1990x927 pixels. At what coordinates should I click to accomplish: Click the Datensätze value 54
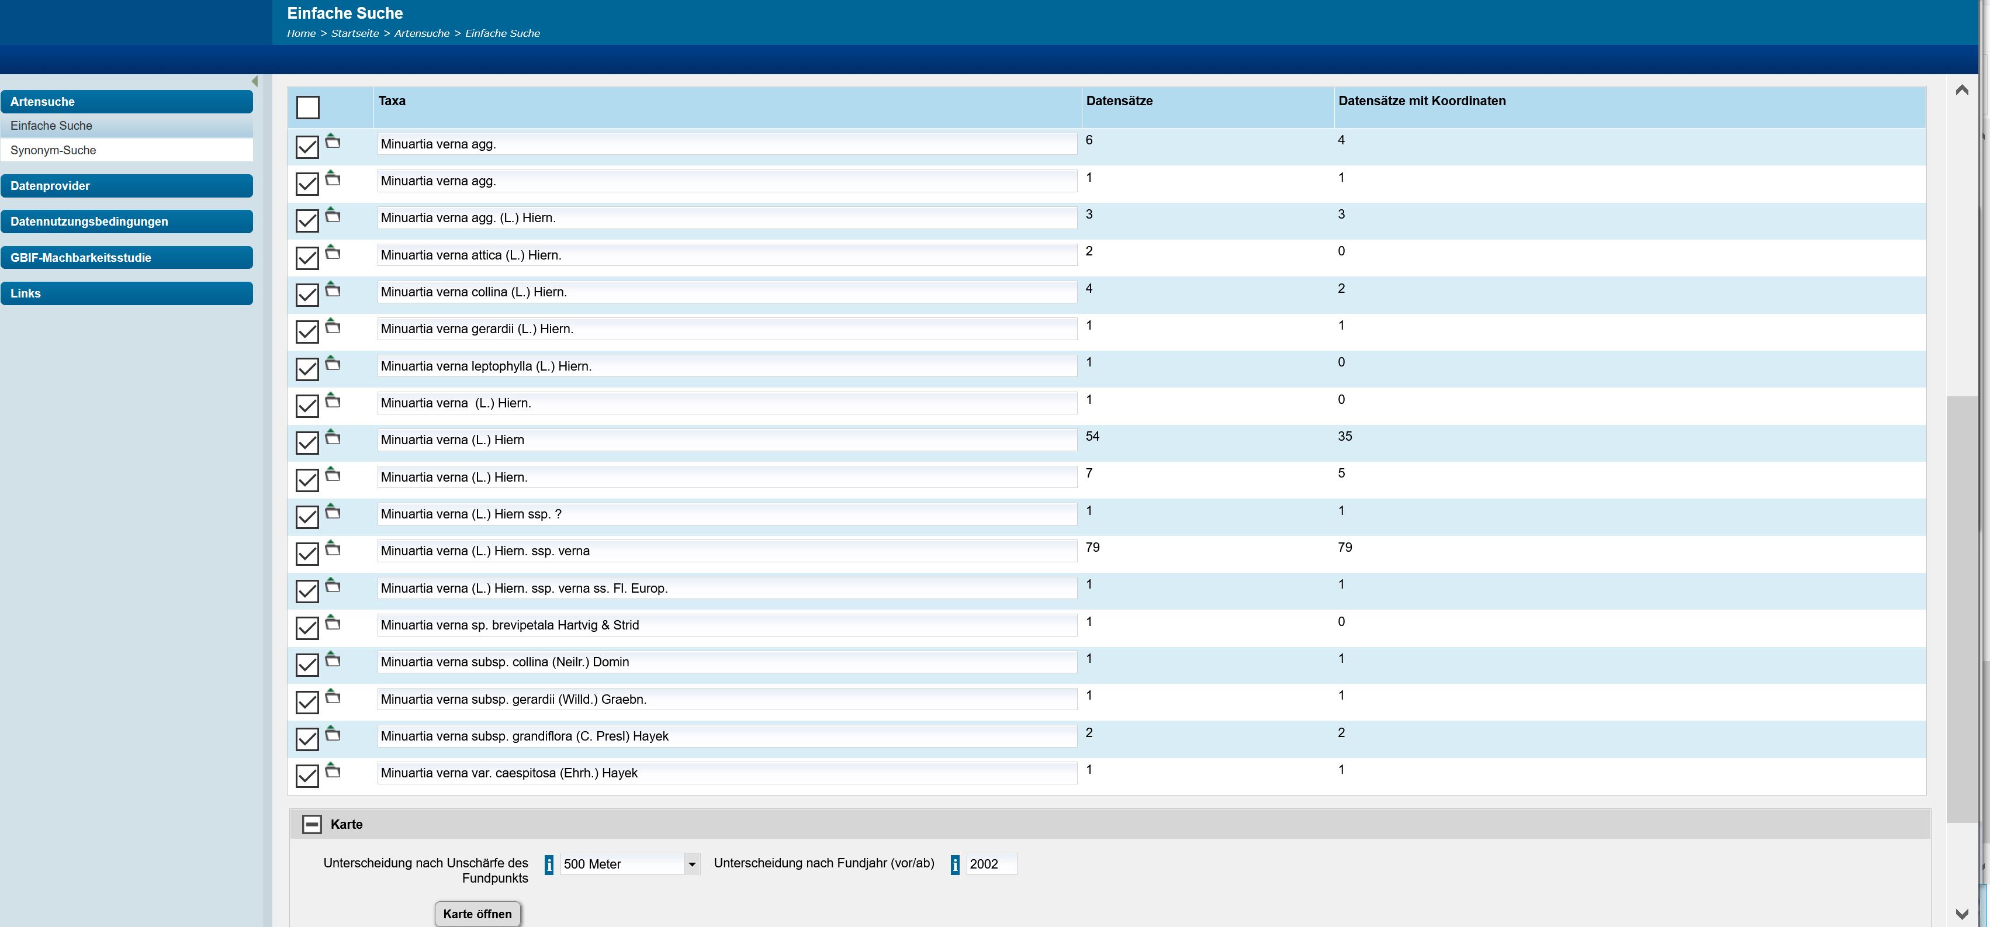(1092, 437)
